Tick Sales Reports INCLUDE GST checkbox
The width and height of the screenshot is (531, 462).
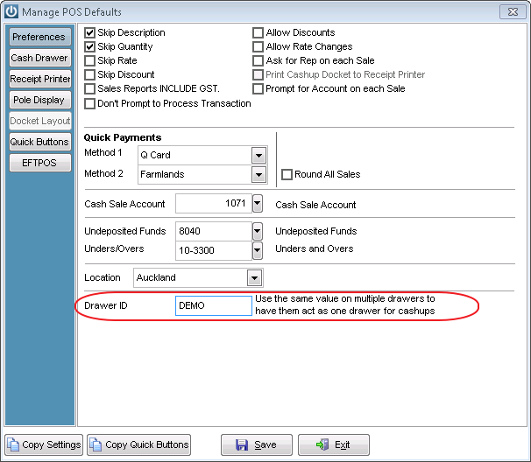click(89, 89)
